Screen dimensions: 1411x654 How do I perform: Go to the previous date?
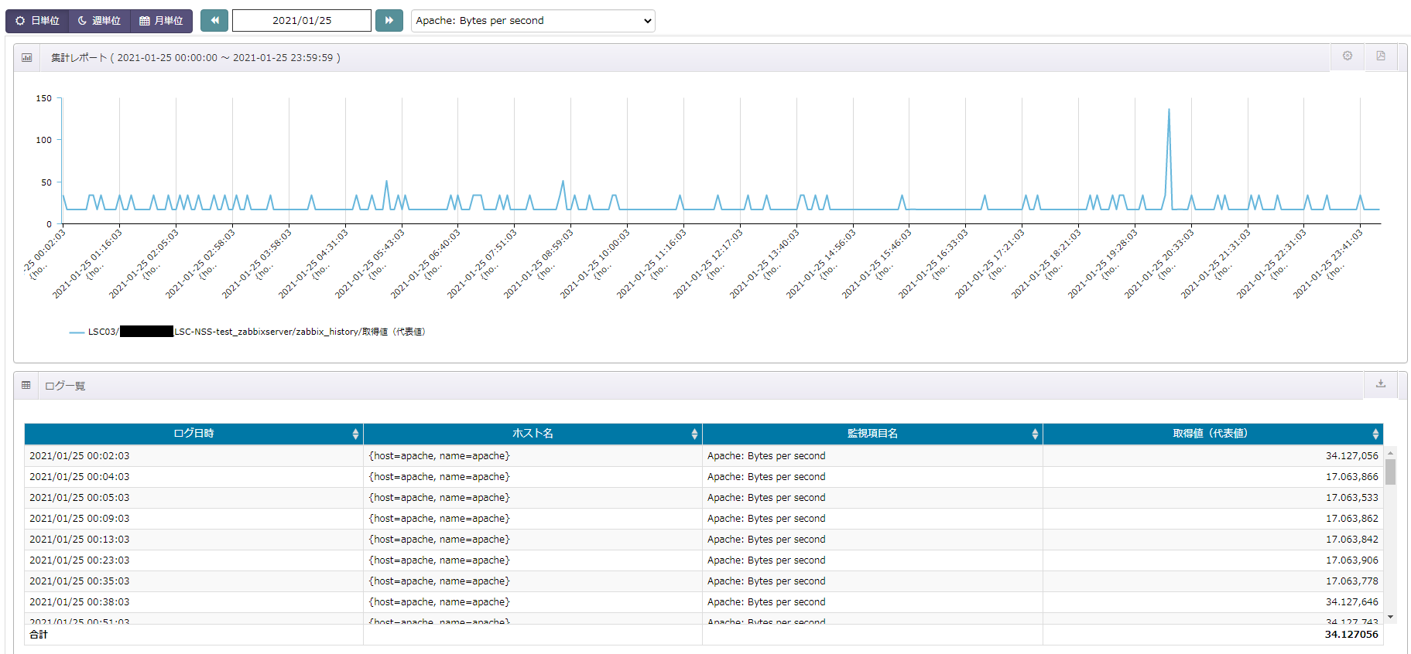coord(214,21)
